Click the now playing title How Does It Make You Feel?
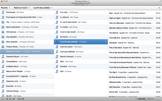This screenshot has width=162, height=101. point(81,3)
